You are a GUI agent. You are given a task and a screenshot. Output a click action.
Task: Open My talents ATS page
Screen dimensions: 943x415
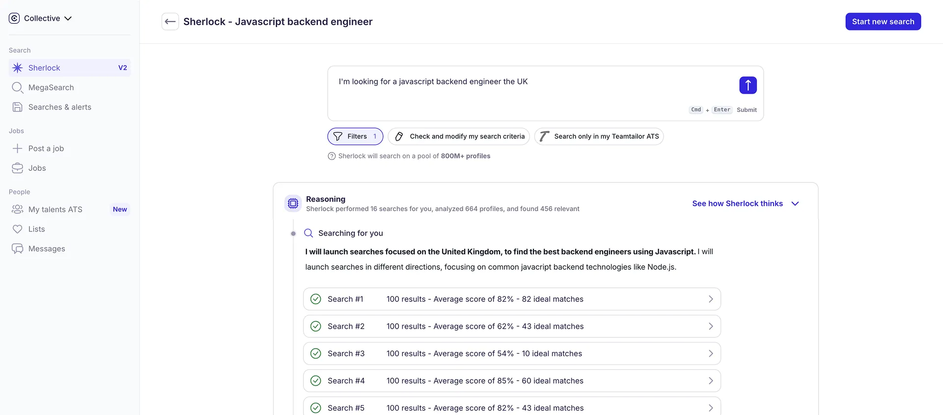click(70, 209)
